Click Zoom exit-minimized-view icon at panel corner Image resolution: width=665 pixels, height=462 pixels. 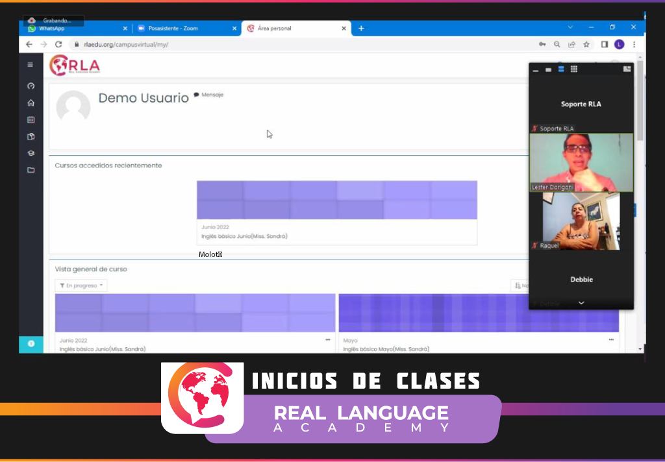[627, 69]
